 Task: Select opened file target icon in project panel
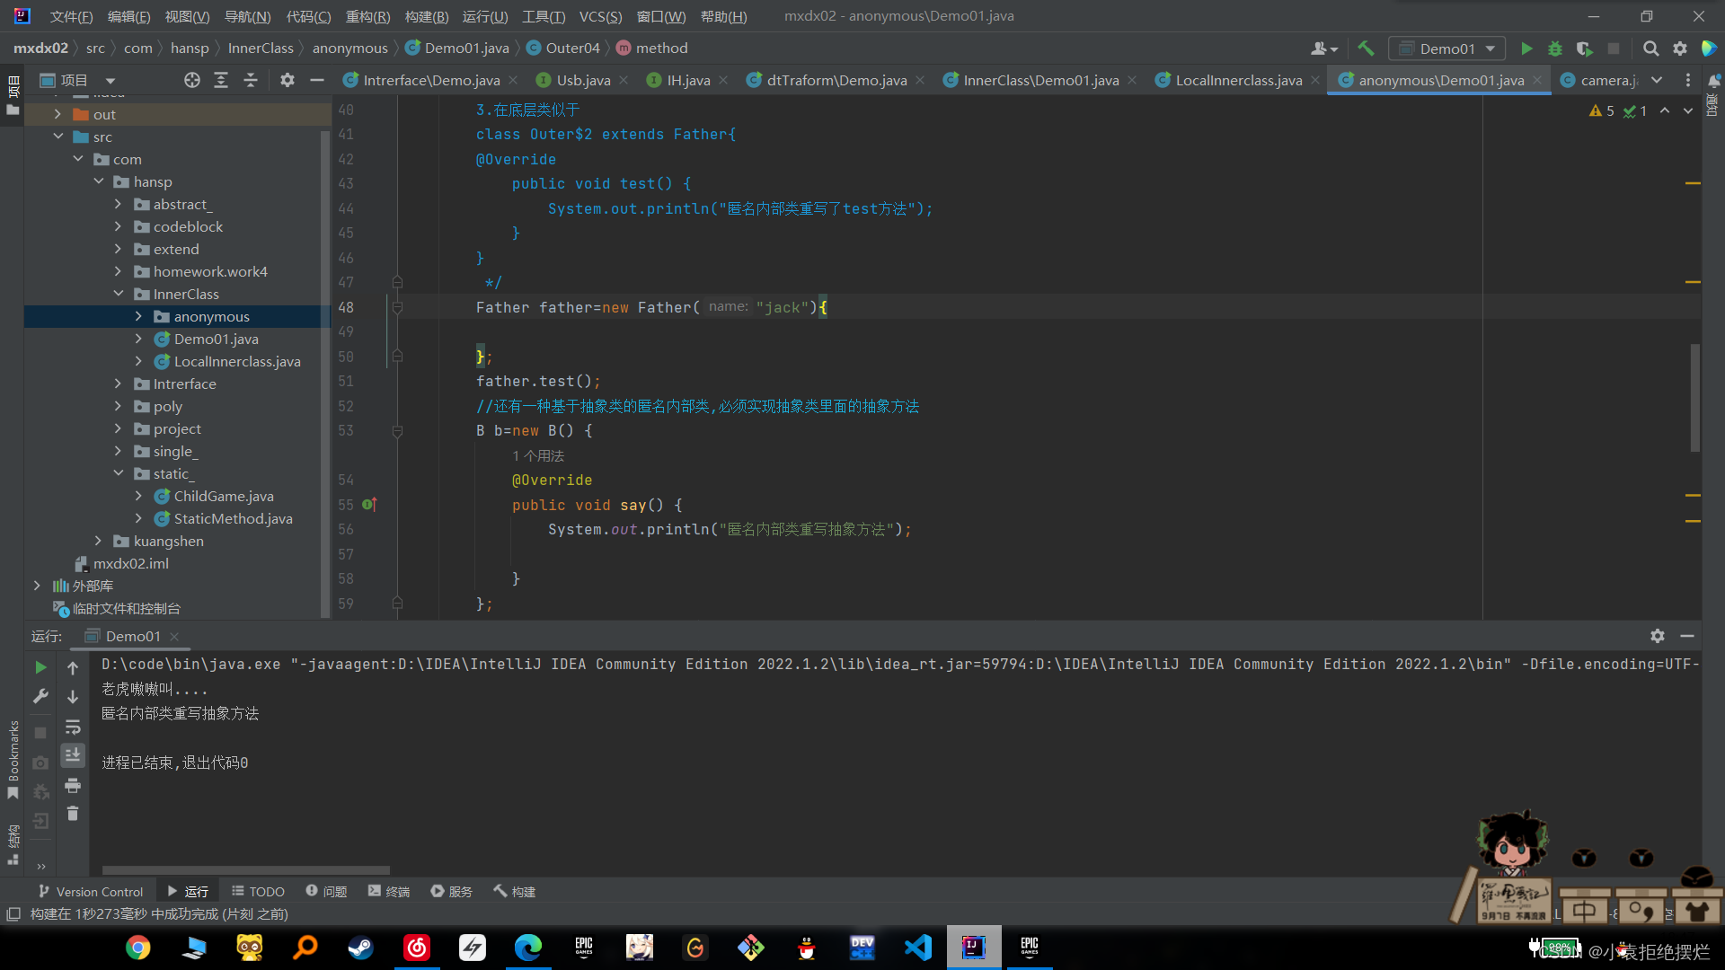point(191,81)
